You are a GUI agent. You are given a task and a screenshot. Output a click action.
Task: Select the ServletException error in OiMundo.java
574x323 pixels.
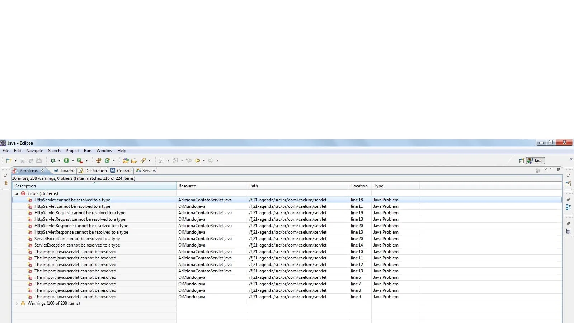(x=77, y=245)
